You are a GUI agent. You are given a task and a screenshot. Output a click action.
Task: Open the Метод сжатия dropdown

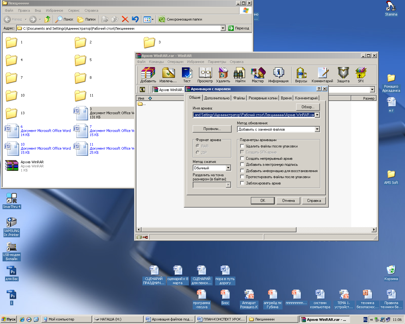coord(228,168)
